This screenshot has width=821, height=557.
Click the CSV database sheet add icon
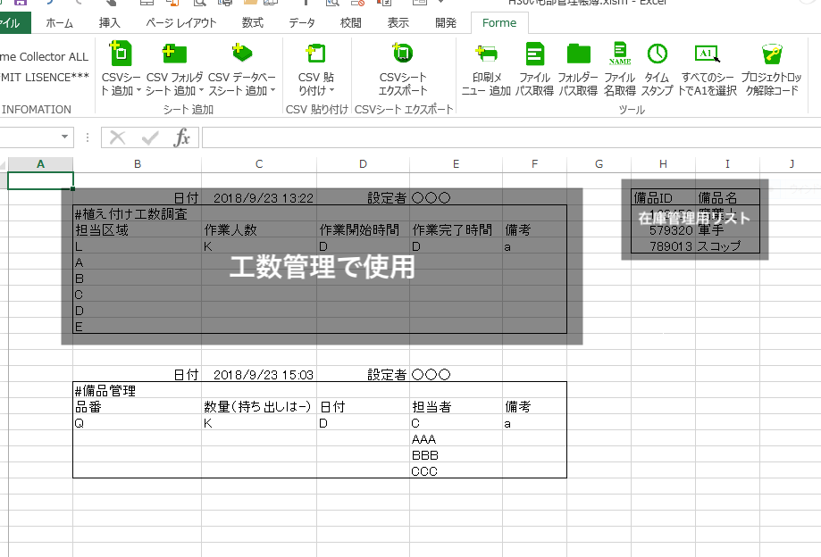coord(241,53)
